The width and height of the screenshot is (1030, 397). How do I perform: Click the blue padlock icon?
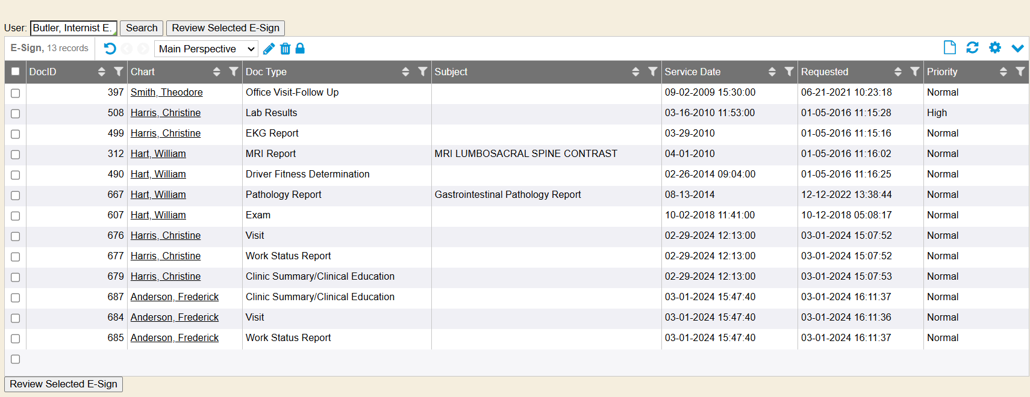300,49
